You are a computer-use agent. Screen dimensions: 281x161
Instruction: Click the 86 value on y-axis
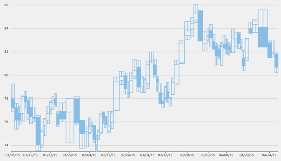(x=6, y=5)
